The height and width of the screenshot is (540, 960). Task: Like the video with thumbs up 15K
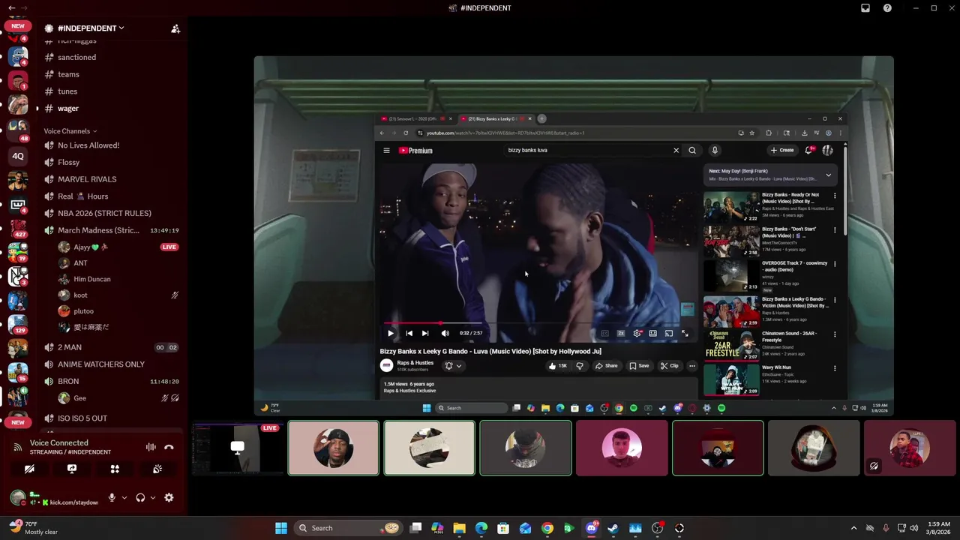(x=557, y=366)
